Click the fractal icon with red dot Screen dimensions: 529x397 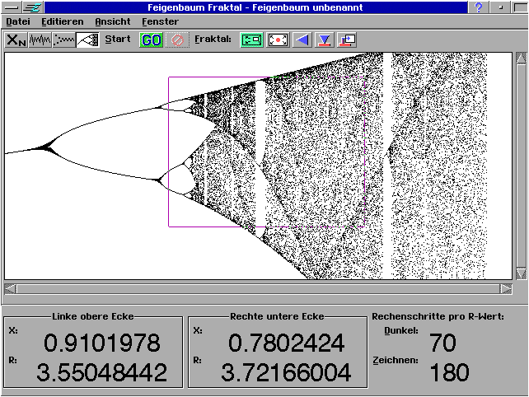[x=278, y=40]
